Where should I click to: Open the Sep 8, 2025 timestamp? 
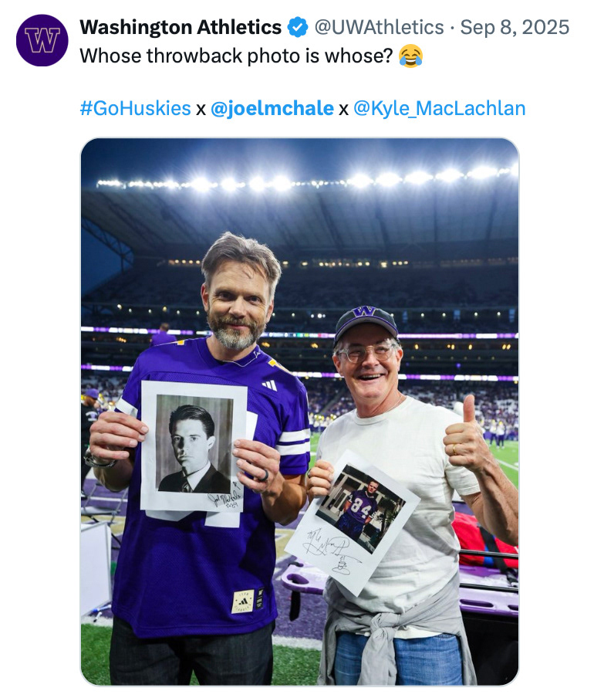point(515,28)
